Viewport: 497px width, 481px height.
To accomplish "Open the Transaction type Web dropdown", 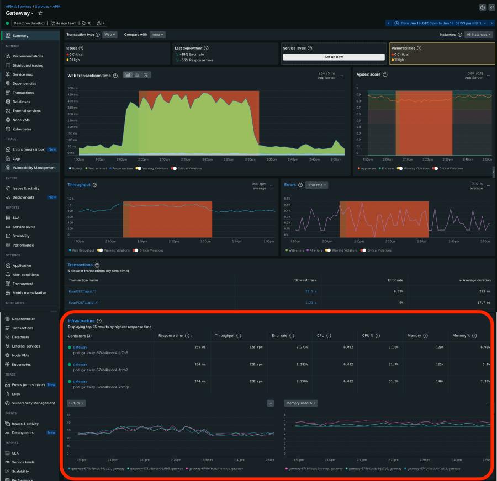I will point(110,35).
